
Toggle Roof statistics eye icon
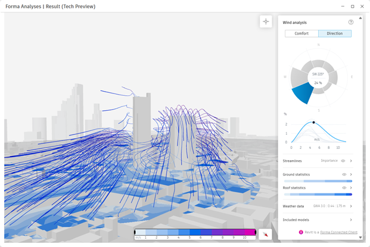[x=344, y=187]
